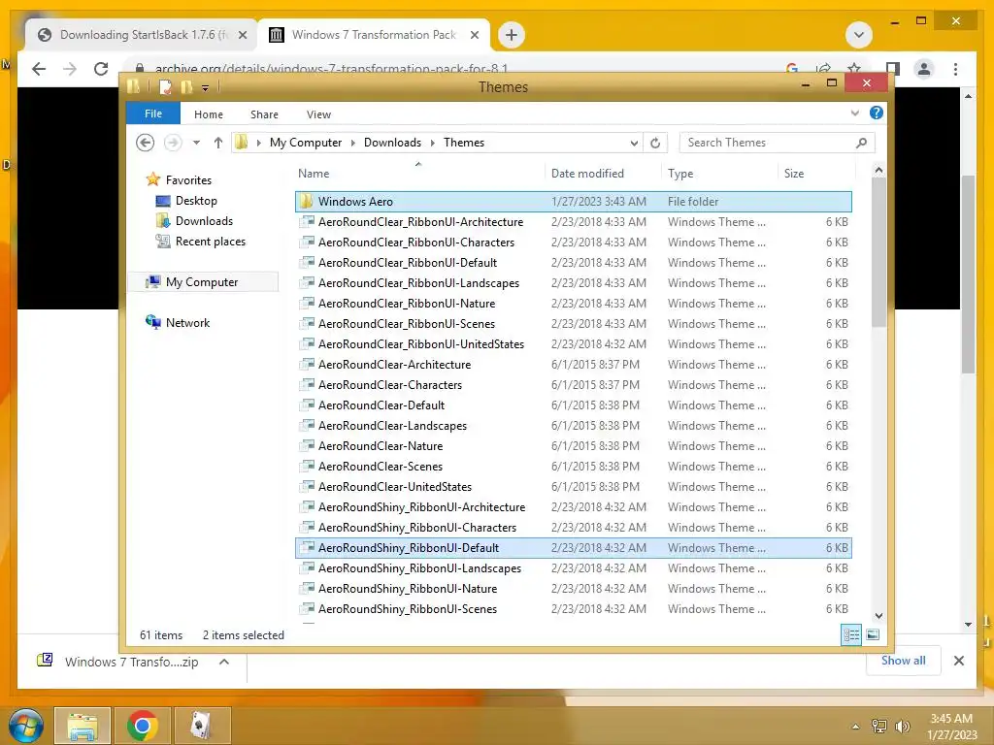994x745 pixels.
Task: Click Themes in the address breadcrumb
Action: point(464,143)
